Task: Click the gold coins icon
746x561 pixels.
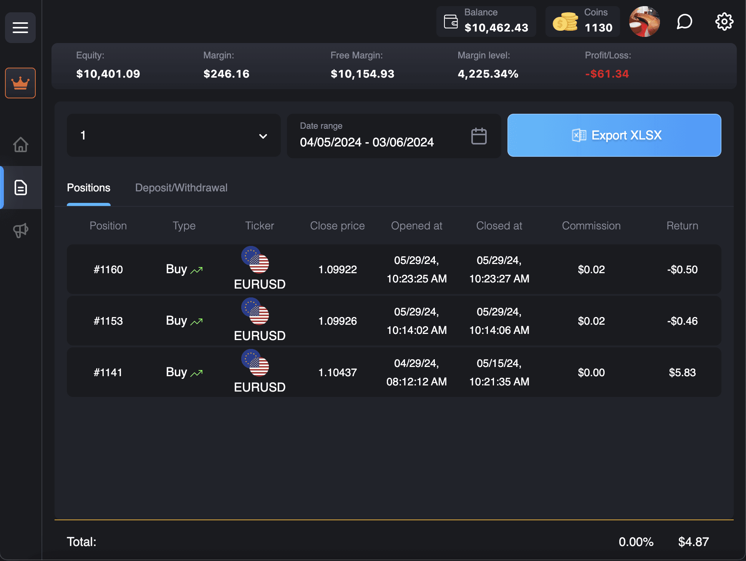Action: tap(565, 22)
